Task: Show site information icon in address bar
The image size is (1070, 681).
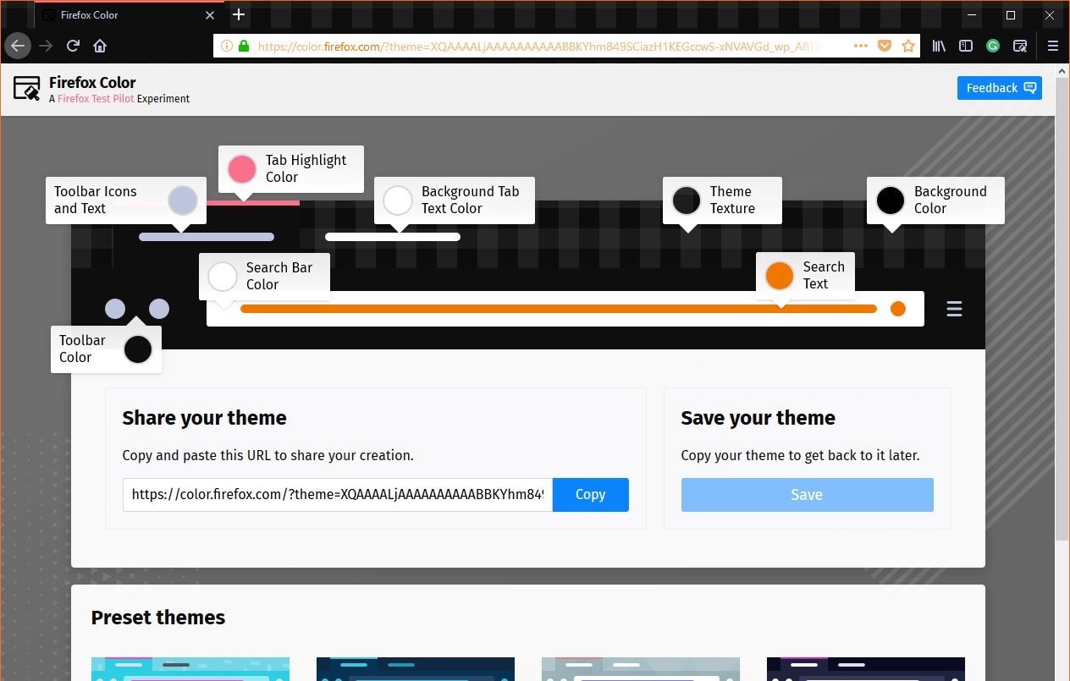Action: pos(227,46)
